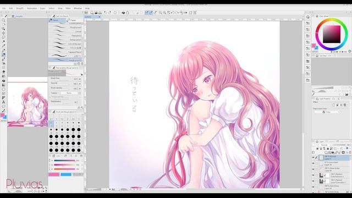Select the Lasso selection tool
352x198 pixels.
[x=3, y=37]
